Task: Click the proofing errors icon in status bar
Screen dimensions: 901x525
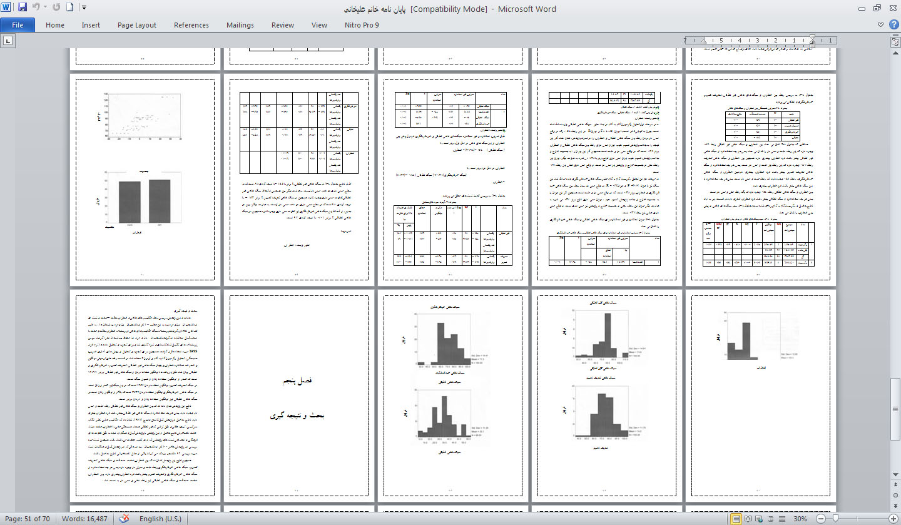Action: 125,519
